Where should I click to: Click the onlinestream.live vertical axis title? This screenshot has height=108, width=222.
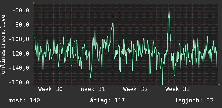coord(3,44)
